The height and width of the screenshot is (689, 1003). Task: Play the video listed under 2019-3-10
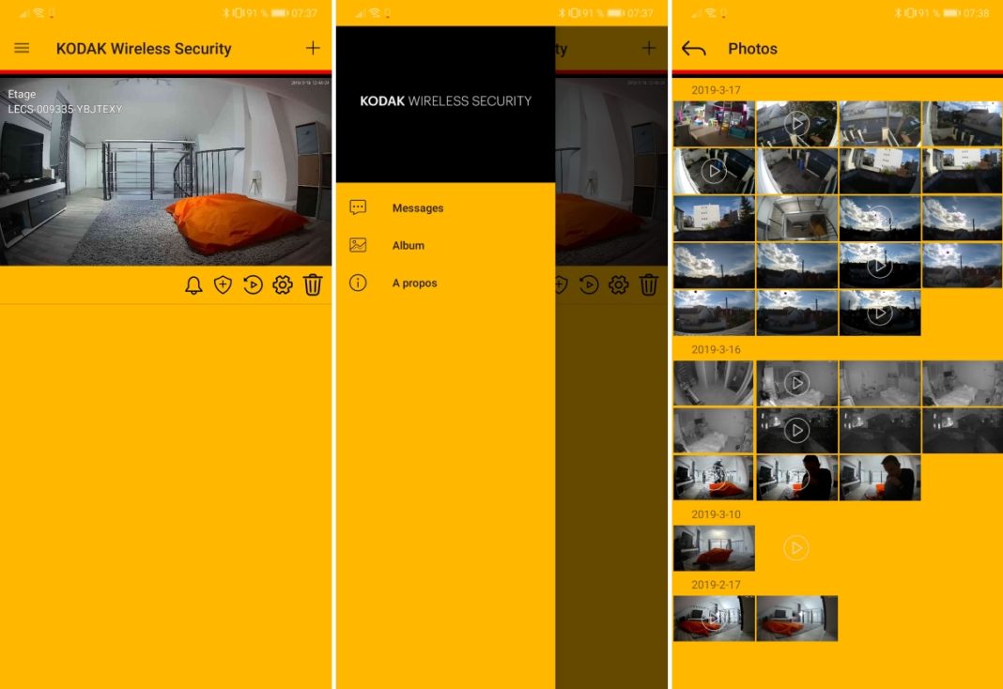click(x=796, y=548)
